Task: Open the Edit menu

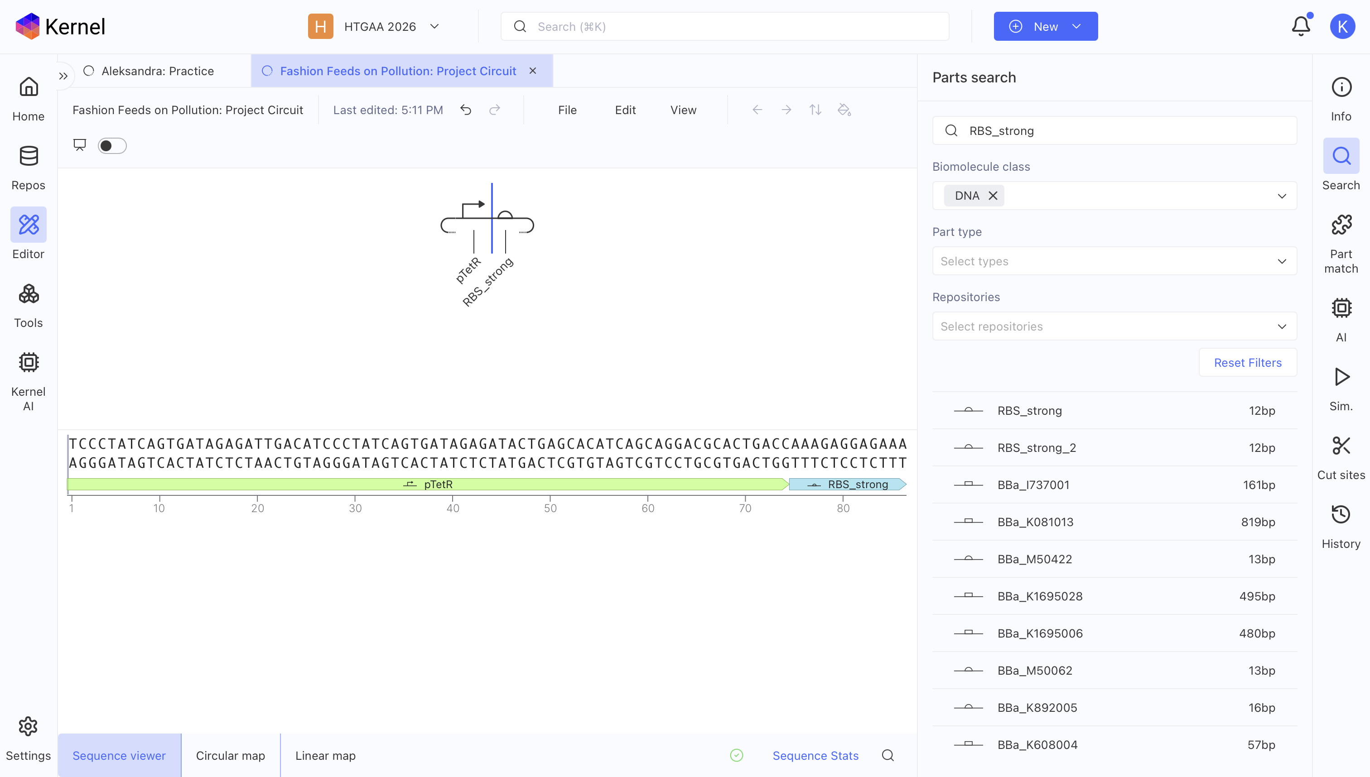Action: pos(625,110)
